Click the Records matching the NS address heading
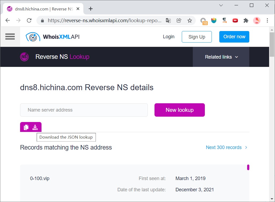Image resolution: width=275 pixels, height=202 pixels. pos(66,147)
